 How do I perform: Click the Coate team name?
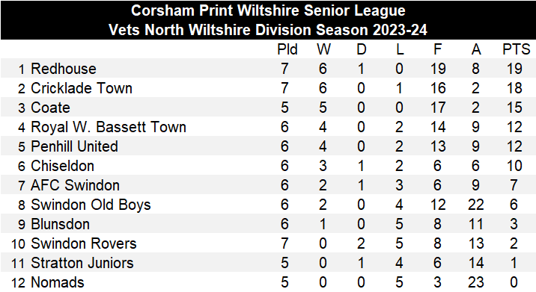[x=51, y=108]
